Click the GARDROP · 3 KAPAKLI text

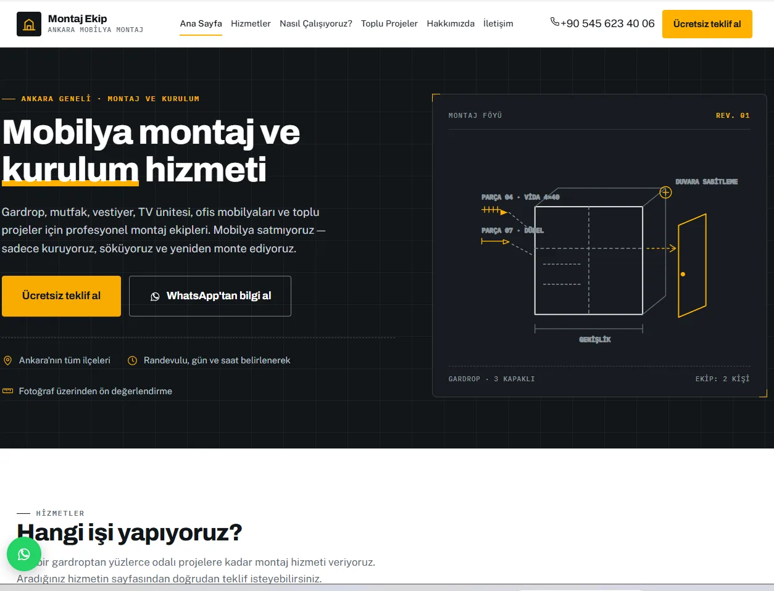[491, 379]
